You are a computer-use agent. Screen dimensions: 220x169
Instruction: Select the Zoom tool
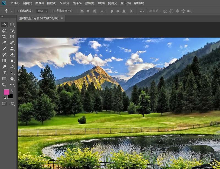4,84
